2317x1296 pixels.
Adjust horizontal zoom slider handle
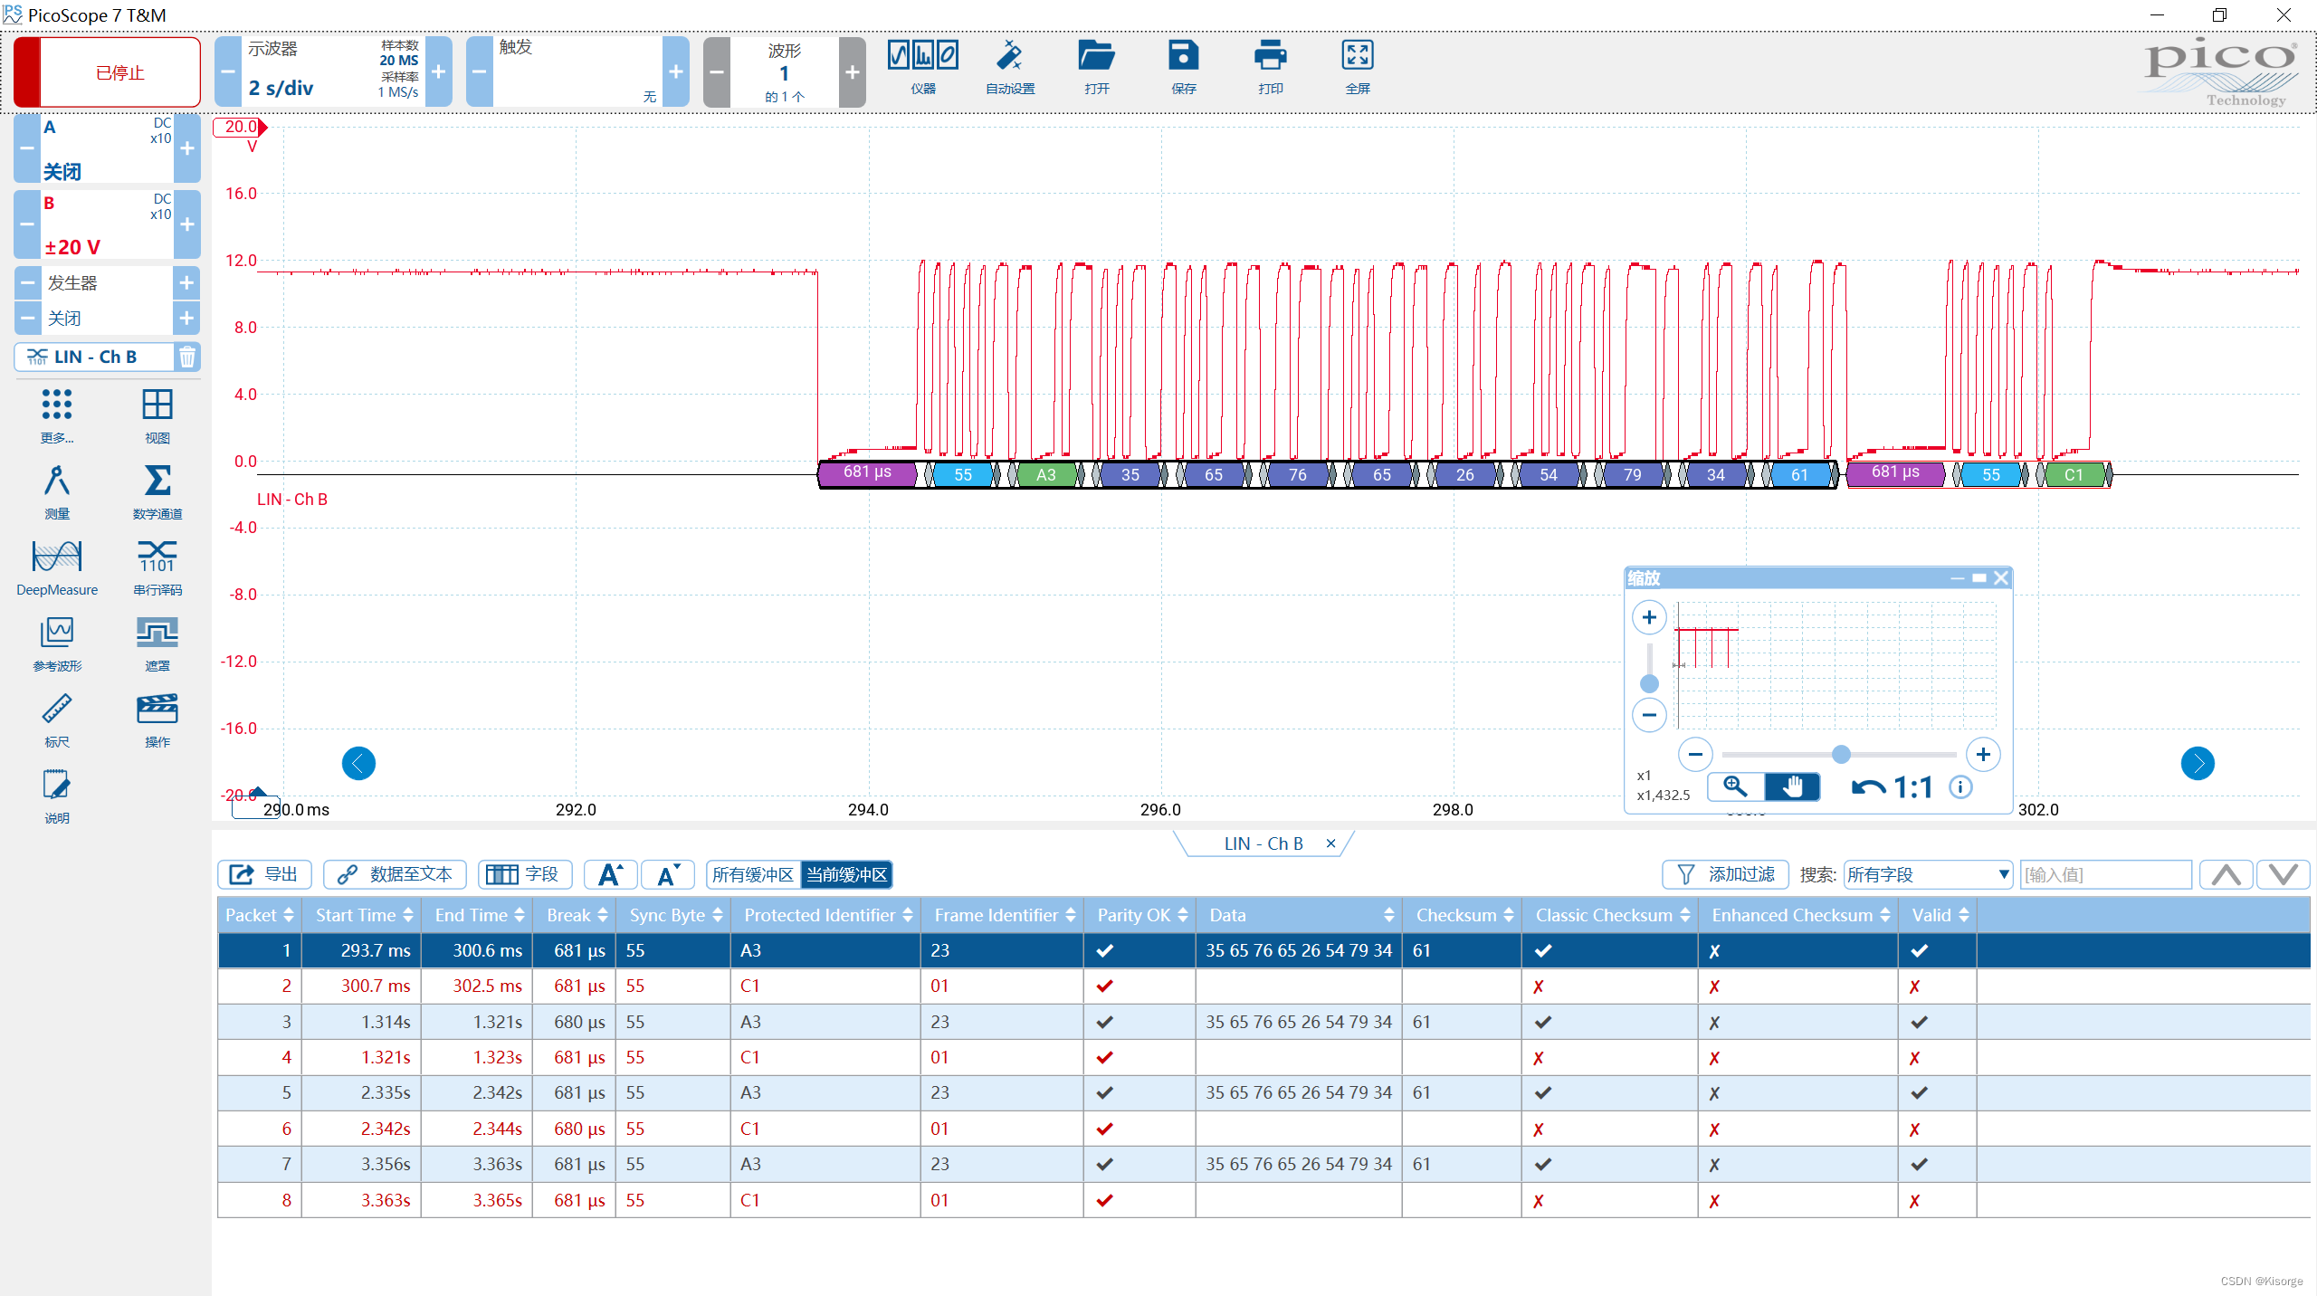tap(1841, 754)
